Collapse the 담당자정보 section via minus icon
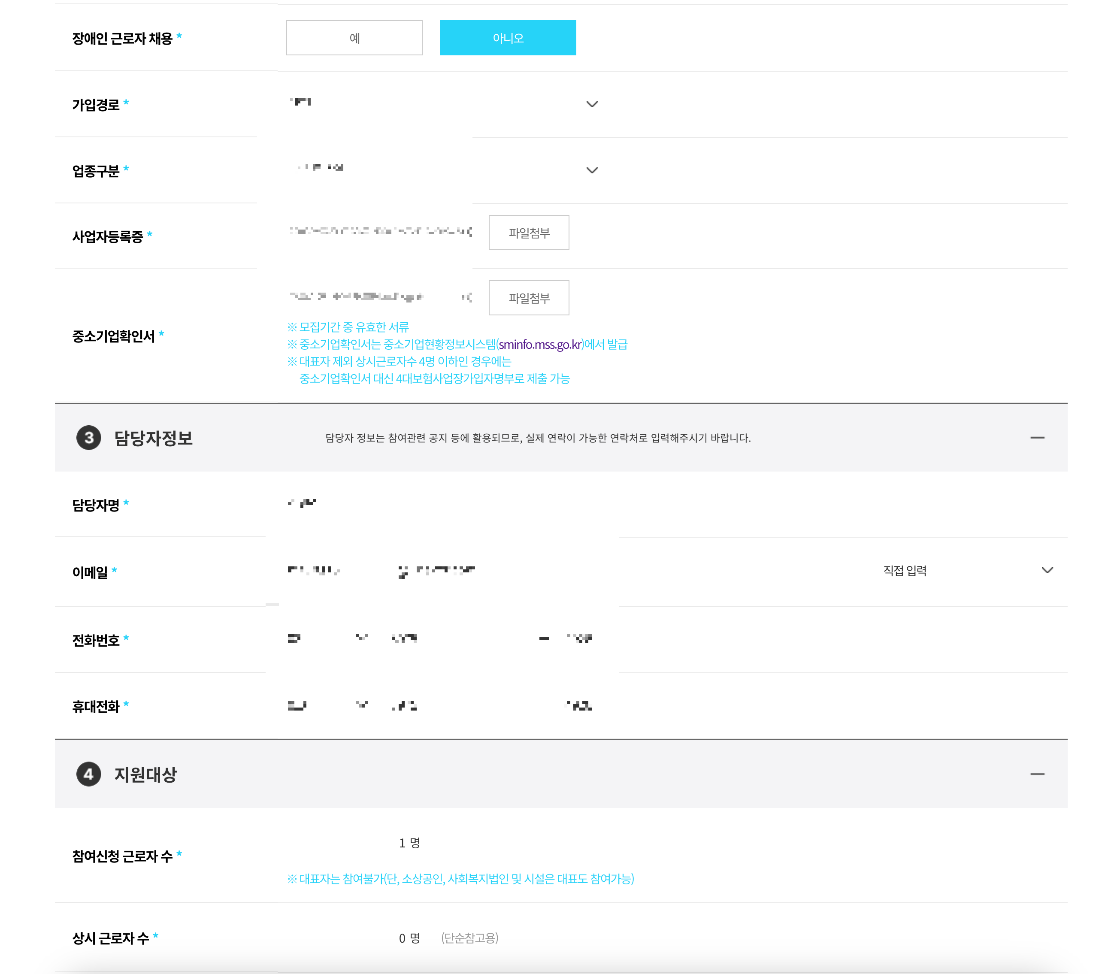The height and width of the screenshot is (974, 1108). 1037,437
